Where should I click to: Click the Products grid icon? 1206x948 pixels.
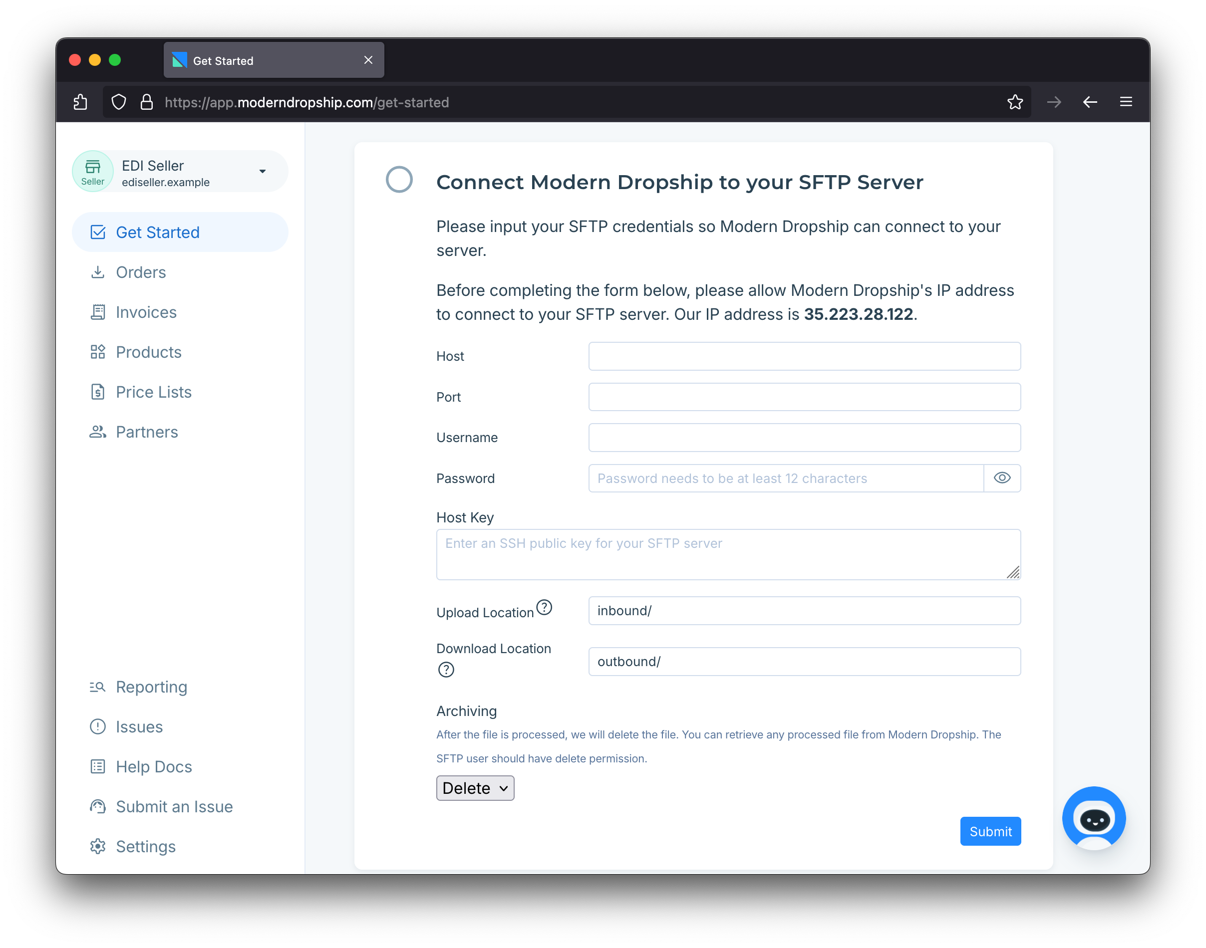tap(98, 352)
